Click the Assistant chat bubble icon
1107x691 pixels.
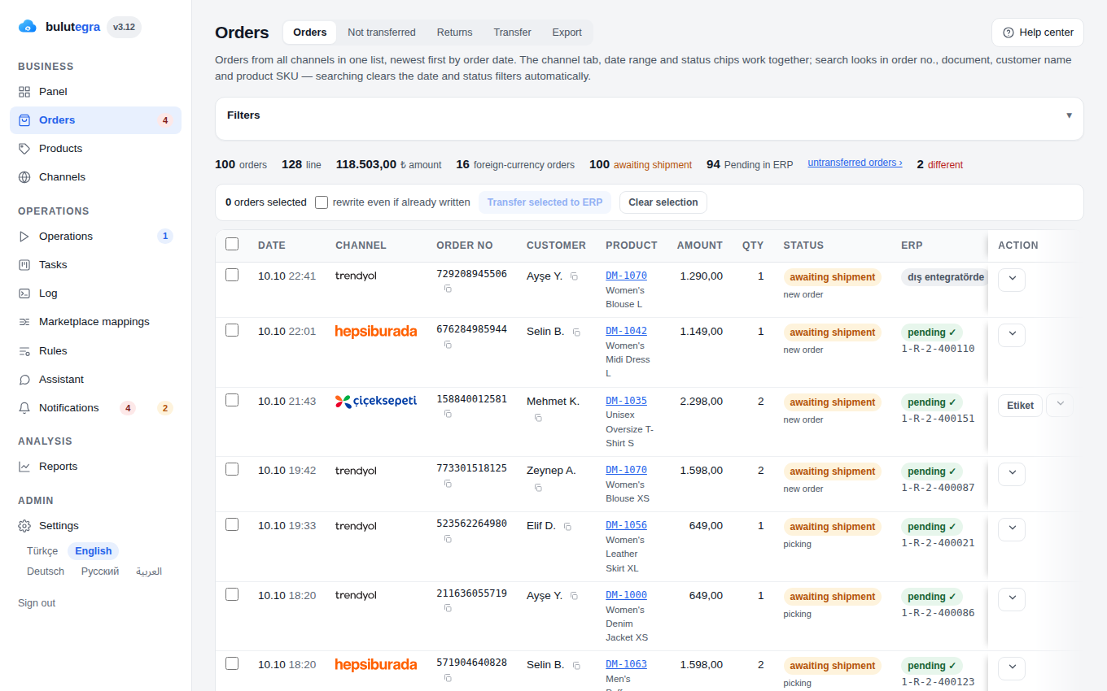[x=24, y=380]
